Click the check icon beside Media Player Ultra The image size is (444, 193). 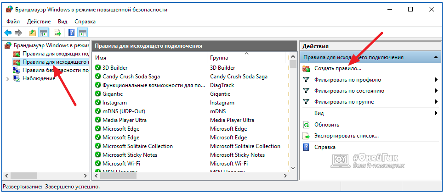tap(98, 120)
